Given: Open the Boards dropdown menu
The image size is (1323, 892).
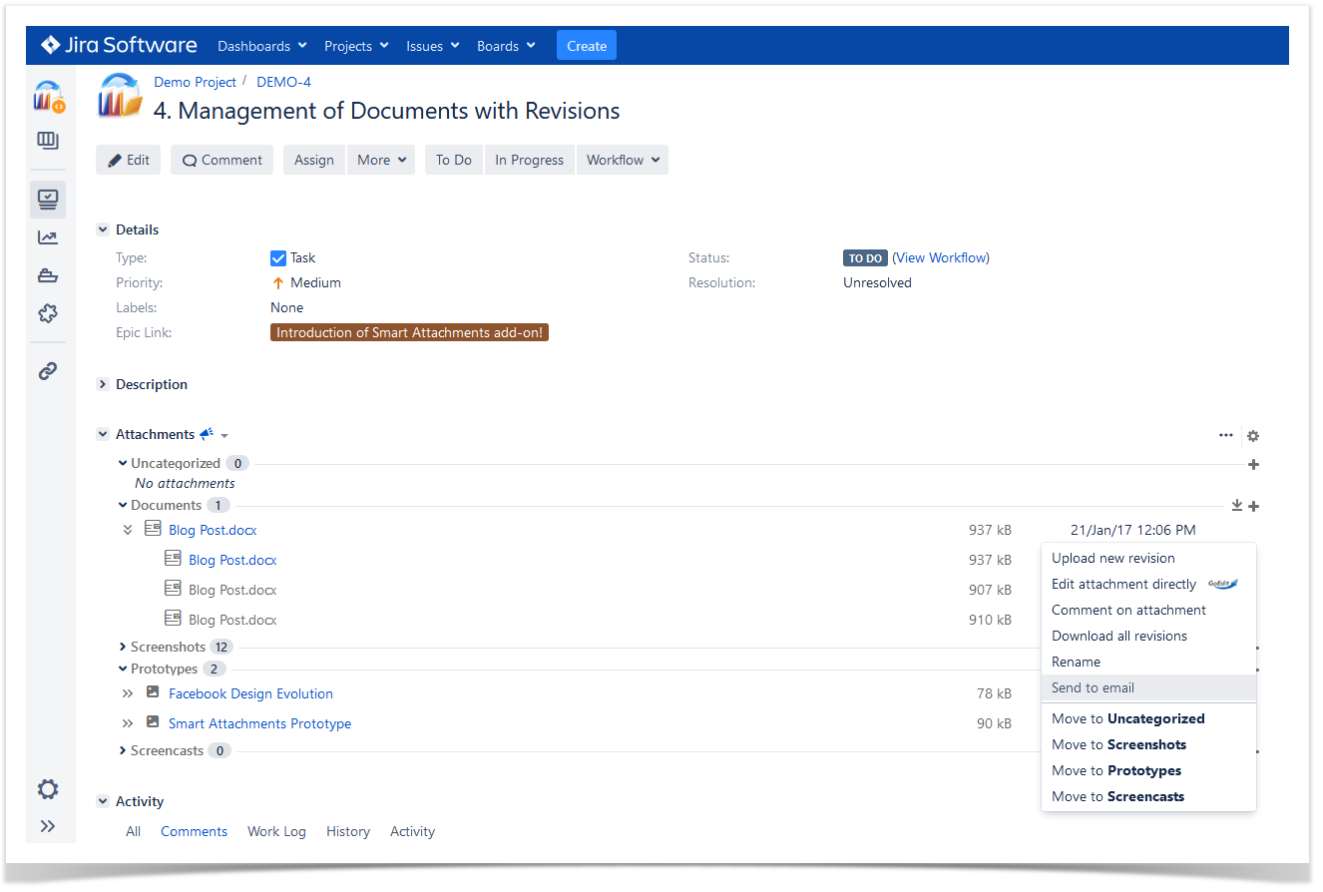Looking at the screenshot, I should pyautogui.click(x=506, y=46).
